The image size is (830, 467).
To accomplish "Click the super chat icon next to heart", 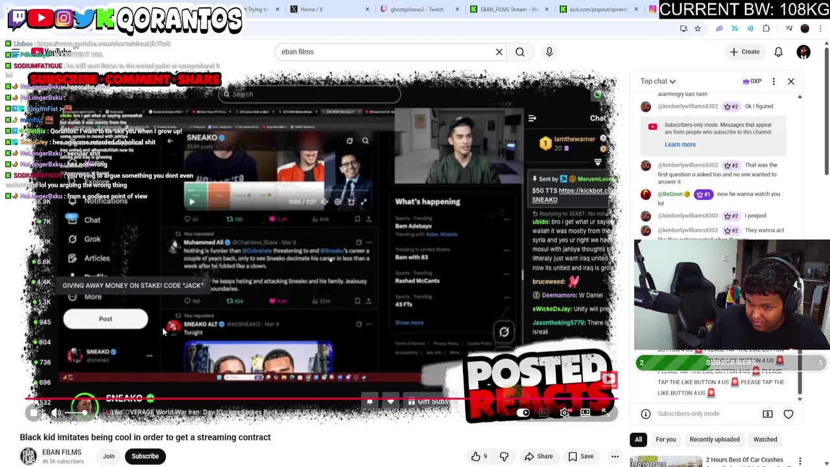I will (x=768, y=414).
